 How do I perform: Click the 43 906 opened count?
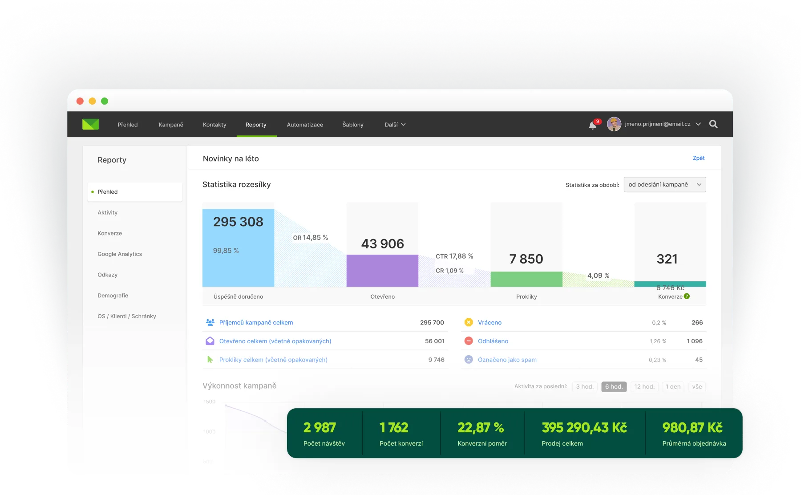point(382,244)
